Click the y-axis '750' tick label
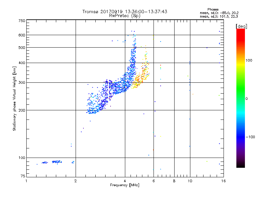Image resolution: width=263 pixels, height=197 pixels. (x=22, y=21)
